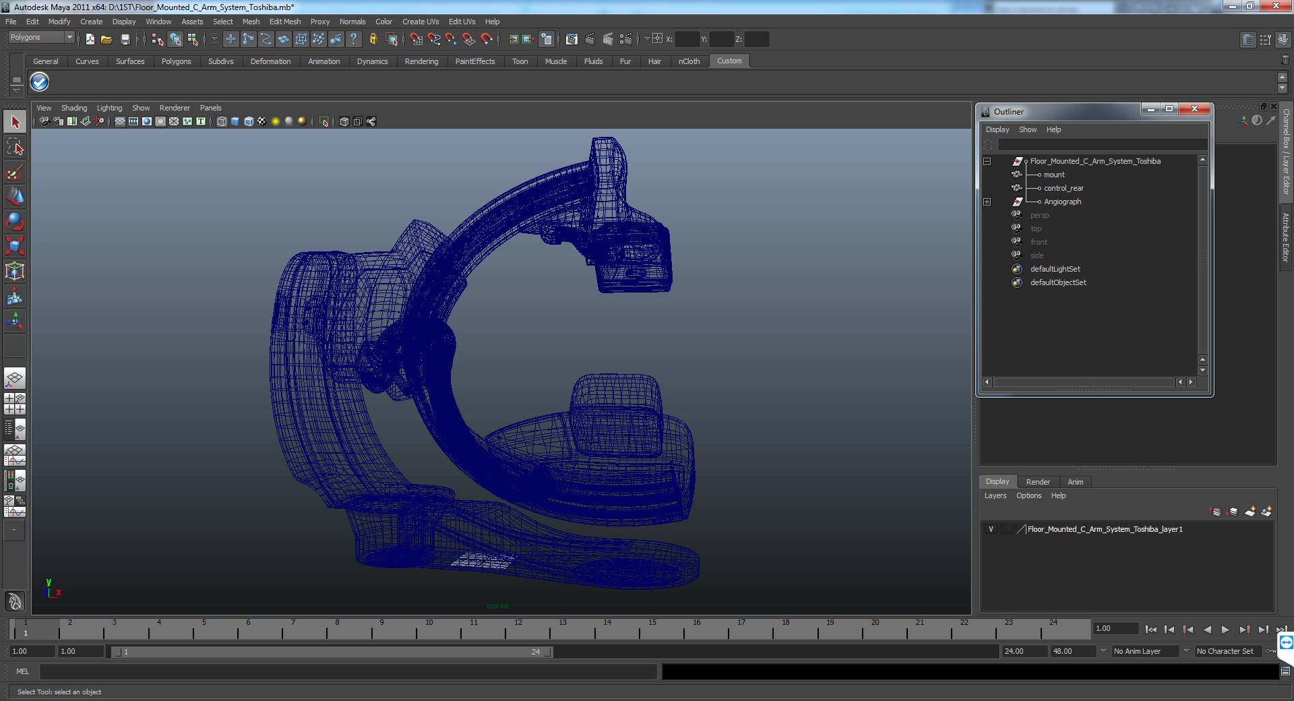Open the Polygons menu set dropdown
1294x701 pixels.
[41, 38]
